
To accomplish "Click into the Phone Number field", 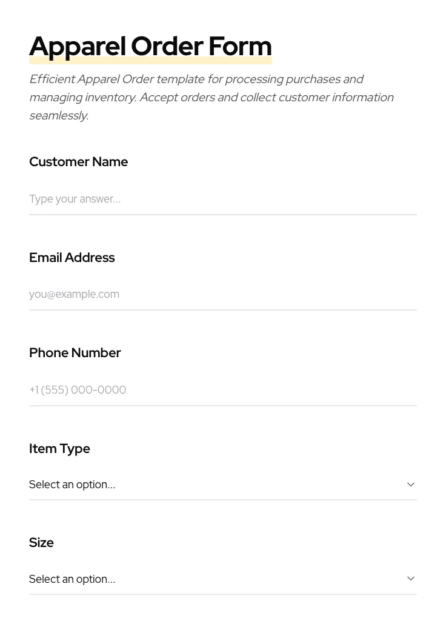I will coord(222,389).
